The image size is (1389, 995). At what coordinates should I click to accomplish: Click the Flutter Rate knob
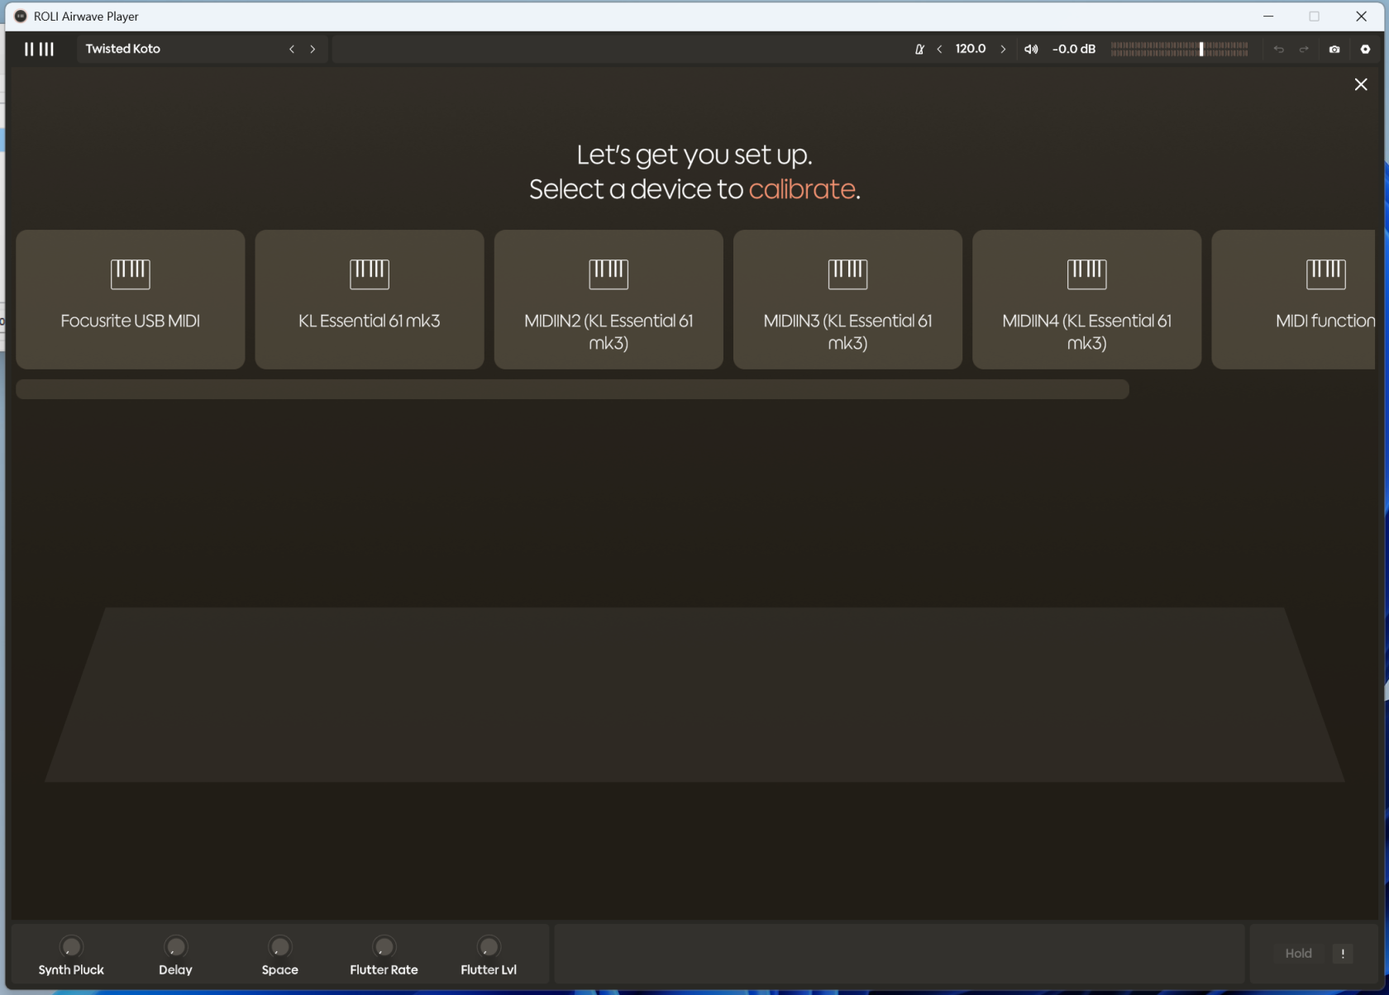point(384,946)
